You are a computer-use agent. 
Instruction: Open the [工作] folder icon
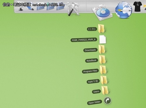[x=101, y=28]
